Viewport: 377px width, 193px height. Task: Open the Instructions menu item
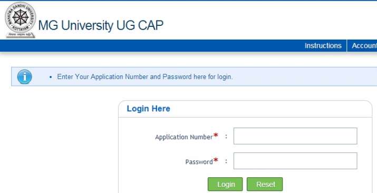[323, 46]
